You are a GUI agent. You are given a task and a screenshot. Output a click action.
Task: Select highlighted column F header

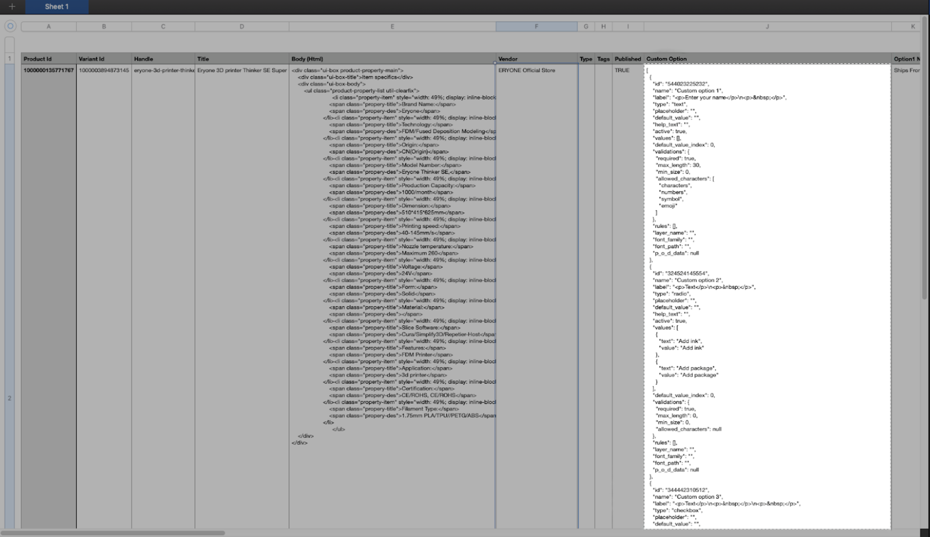536,26
